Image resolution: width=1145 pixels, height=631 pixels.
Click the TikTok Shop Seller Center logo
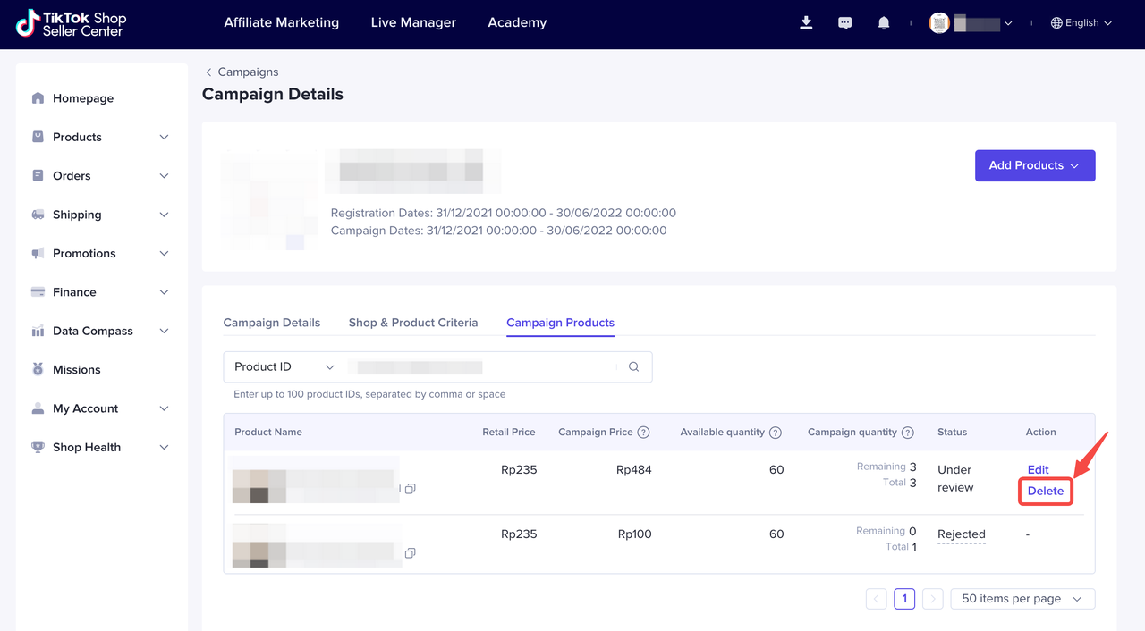click(72, 23)
